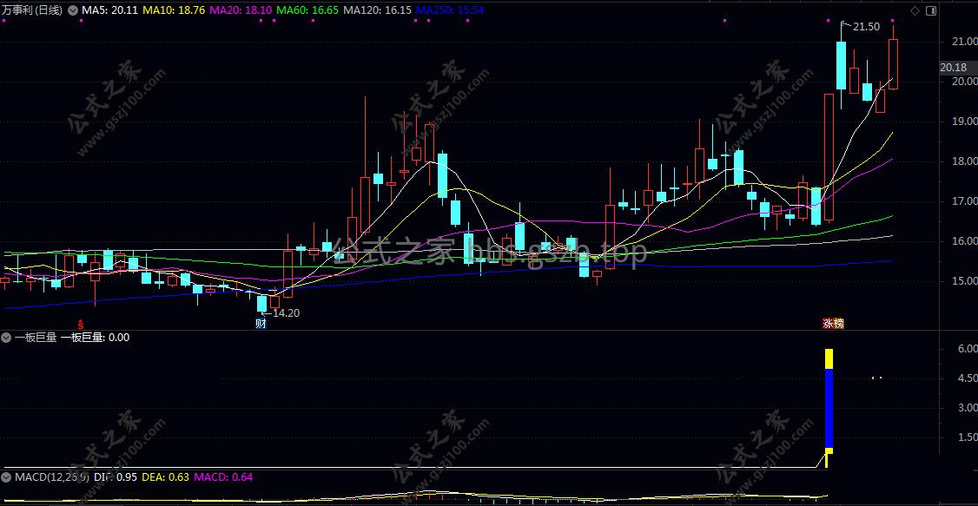Click the 一板巨量: 0.00 value label
Screen dimensions: 978x506
click(96, 338)
